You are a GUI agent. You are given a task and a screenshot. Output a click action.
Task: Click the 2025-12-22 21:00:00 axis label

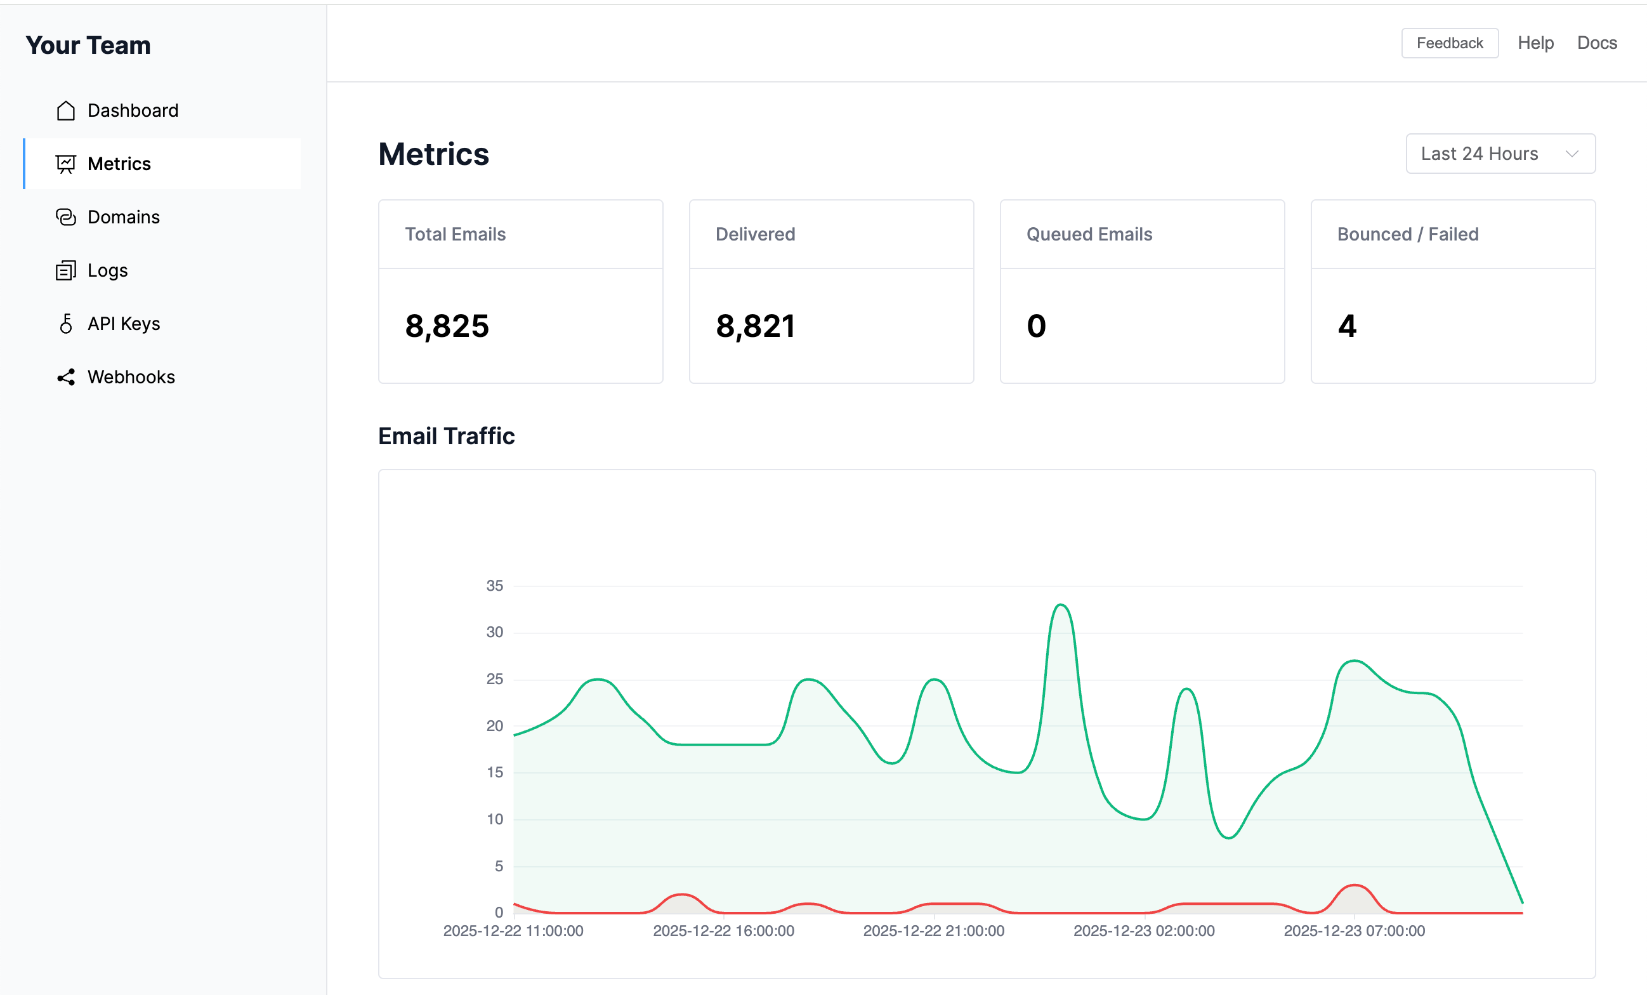click(933, 930)
